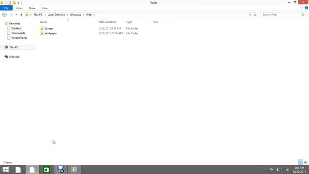309x174 pixels.
Task: Open the Windows Start button
Action: (x=6, y=170)
